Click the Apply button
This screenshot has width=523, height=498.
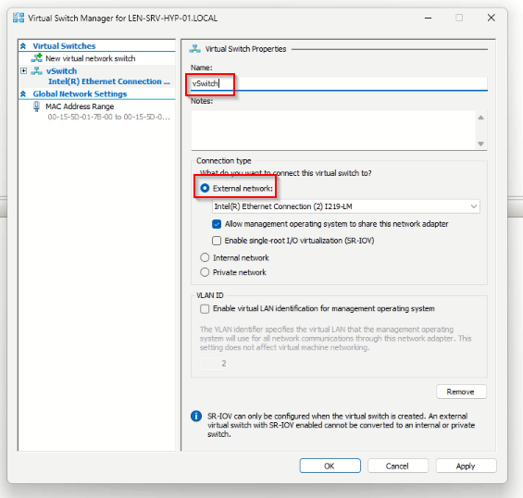[466, 466]
